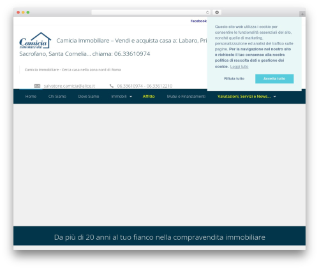Open a new tab with plus icon
The width and height of the screenshot is (319, 269).
[x=302, y=14]
